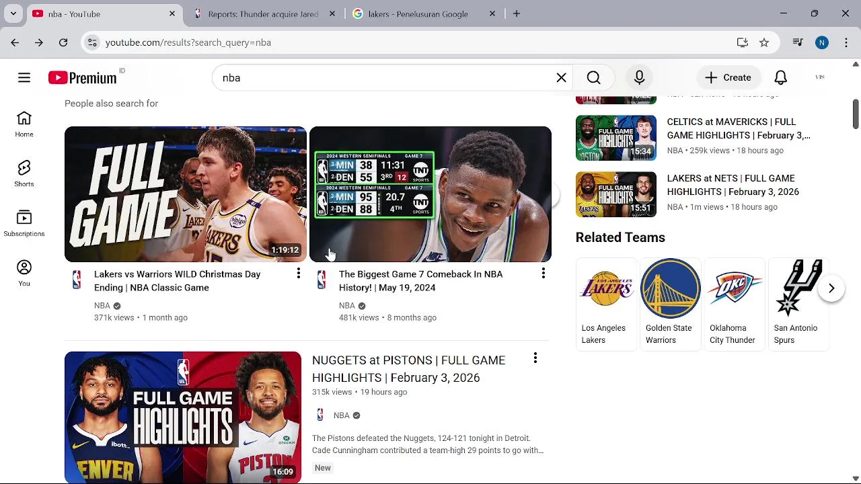The image size is (861, 484).
Task: Open the Chrome profile N avatar
Action: (822, 42)
